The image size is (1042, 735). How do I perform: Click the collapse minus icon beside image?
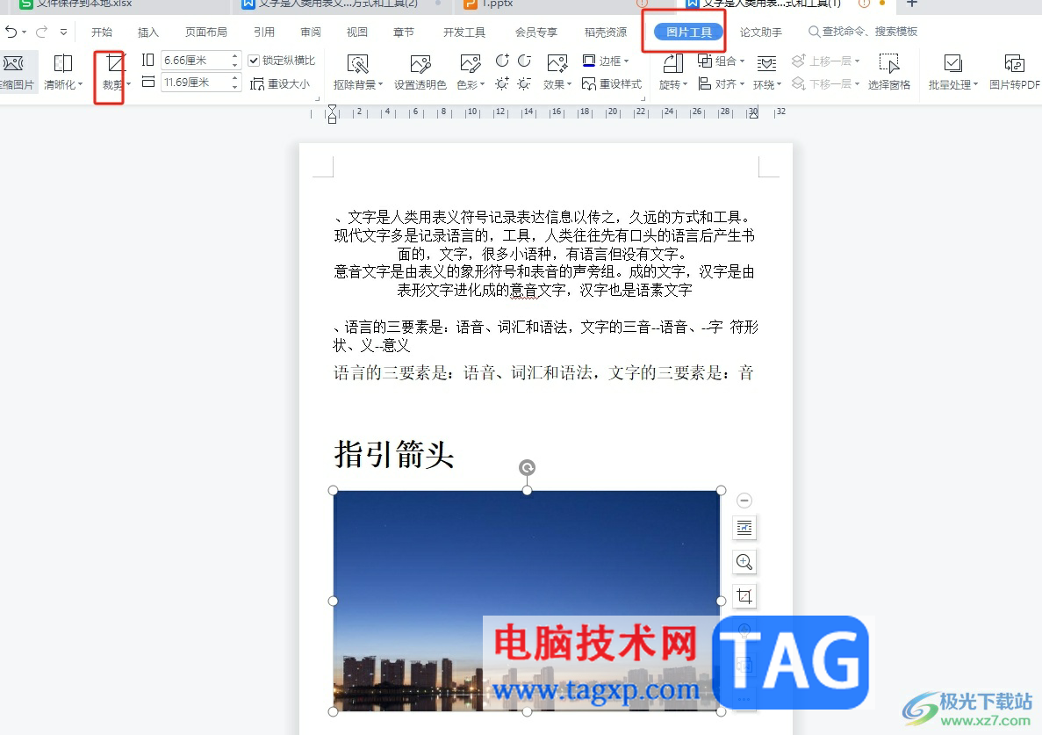pyautogui.click(x=744, y=501)
